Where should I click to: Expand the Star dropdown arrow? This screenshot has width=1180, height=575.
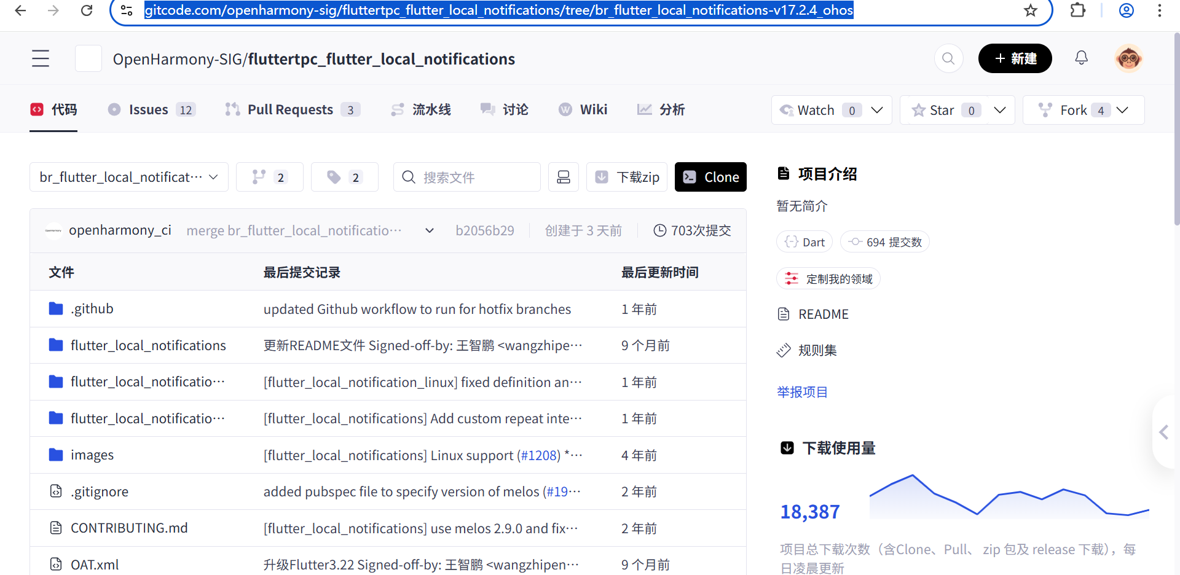pyautogui.click(x=1000, y=110)
